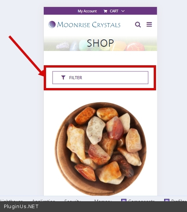Image resolution: width=187 pixels, height=212 pixels.
Task: Click the purple moon logo icon
Action: (52, 24)
